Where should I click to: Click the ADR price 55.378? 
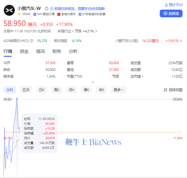tap(42, 41)
